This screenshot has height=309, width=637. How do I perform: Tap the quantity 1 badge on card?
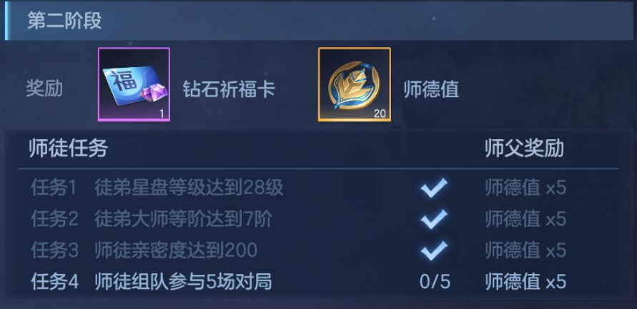[x=162, y=114]
